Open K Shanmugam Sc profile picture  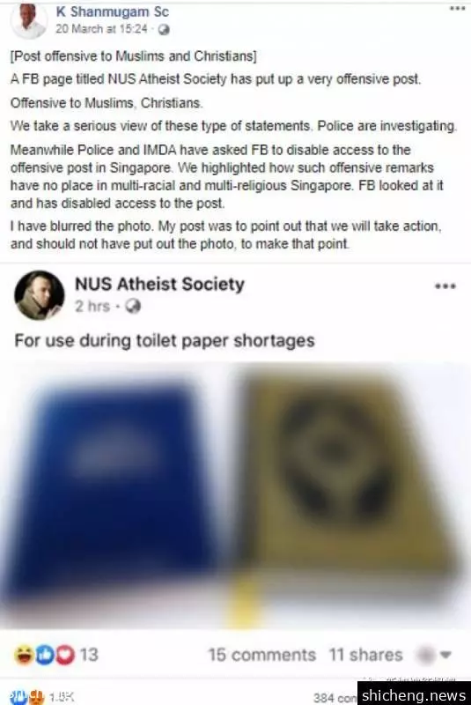tap(30, 20)
